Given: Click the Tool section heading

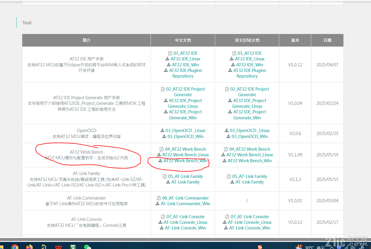Looking at the screenshot, I should point(27,23).
